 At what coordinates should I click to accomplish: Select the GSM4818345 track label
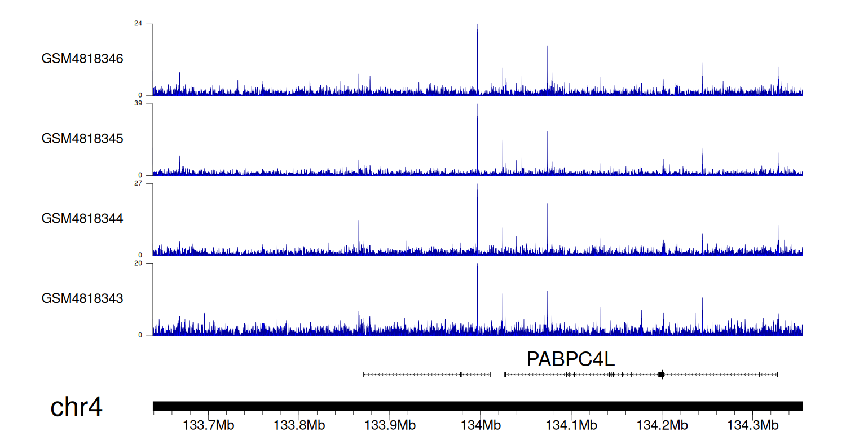click(82, 138)
